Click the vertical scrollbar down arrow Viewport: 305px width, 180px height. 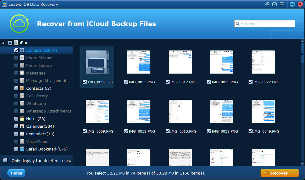(x=302, y=164)
